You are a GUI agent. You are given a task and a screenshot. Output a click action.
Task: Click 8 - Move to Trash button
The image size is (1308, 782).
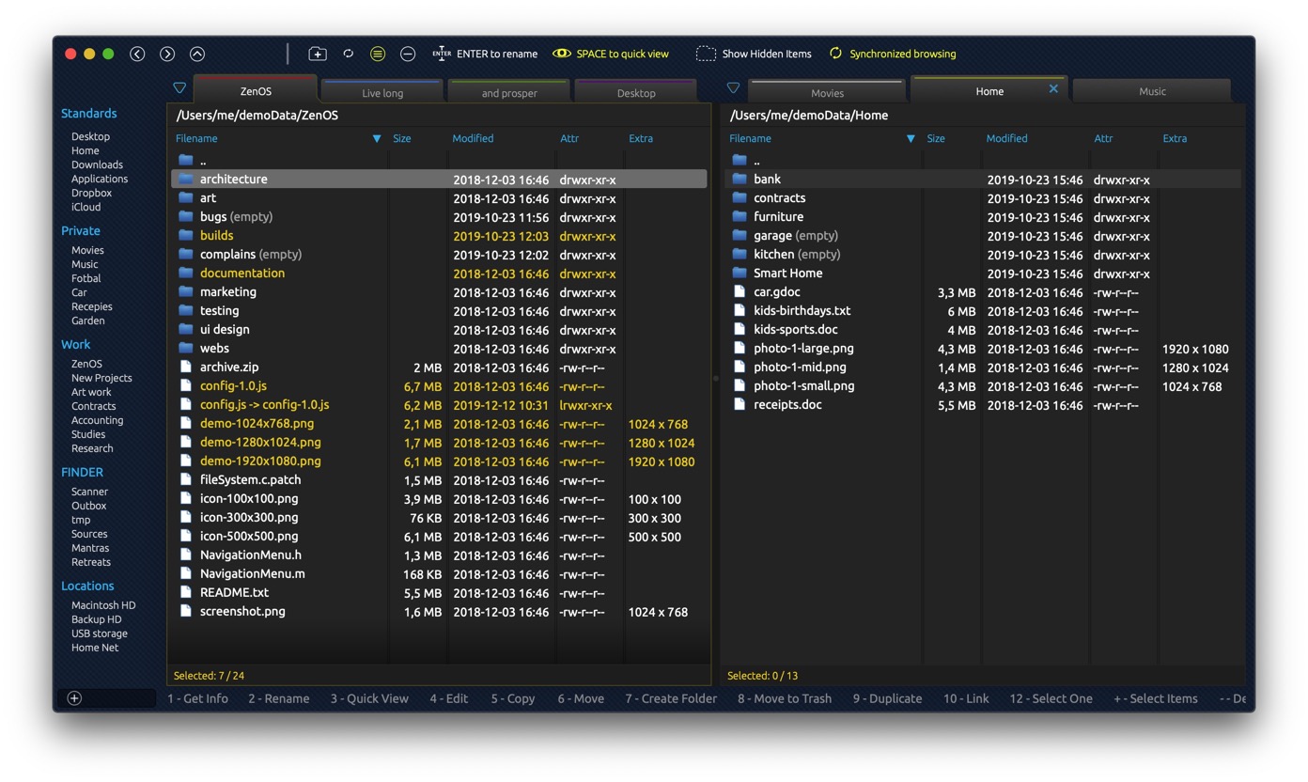point(785,698)
